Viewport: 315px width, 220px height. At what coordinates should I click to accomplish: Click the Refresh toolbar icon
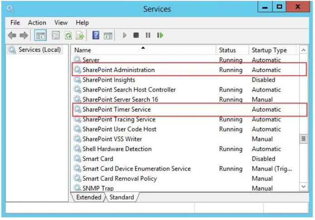click(x=68, y=35)
